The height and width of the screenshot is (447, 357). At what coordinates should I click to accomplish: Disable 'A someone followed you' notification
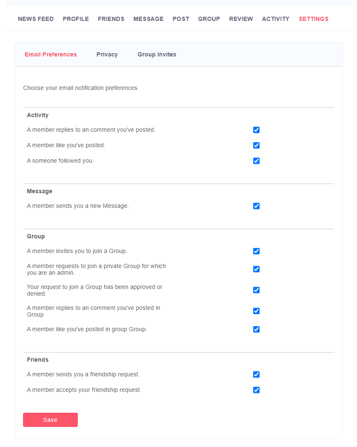pos(256,161)
